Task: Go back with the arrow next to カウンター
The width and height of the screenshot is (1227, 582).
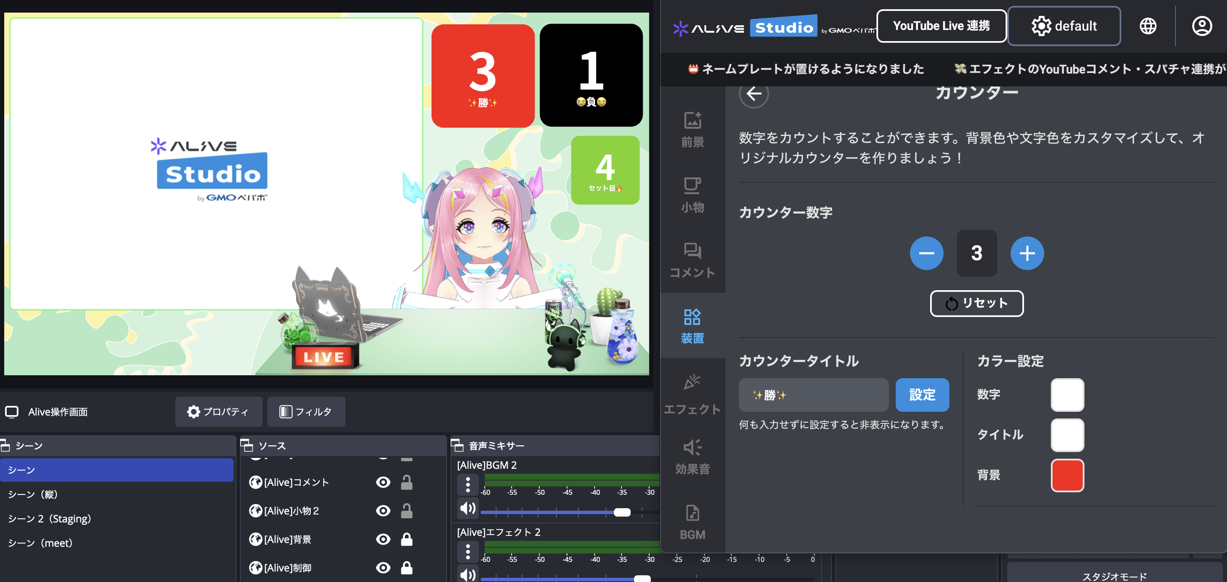Action: point(754,94)
